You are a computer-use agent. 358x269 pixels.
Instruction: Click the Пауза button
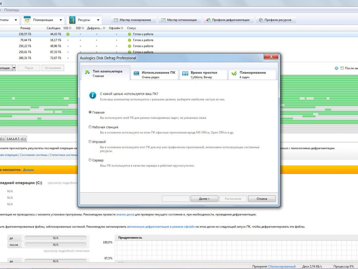click(x=29, y=68)
